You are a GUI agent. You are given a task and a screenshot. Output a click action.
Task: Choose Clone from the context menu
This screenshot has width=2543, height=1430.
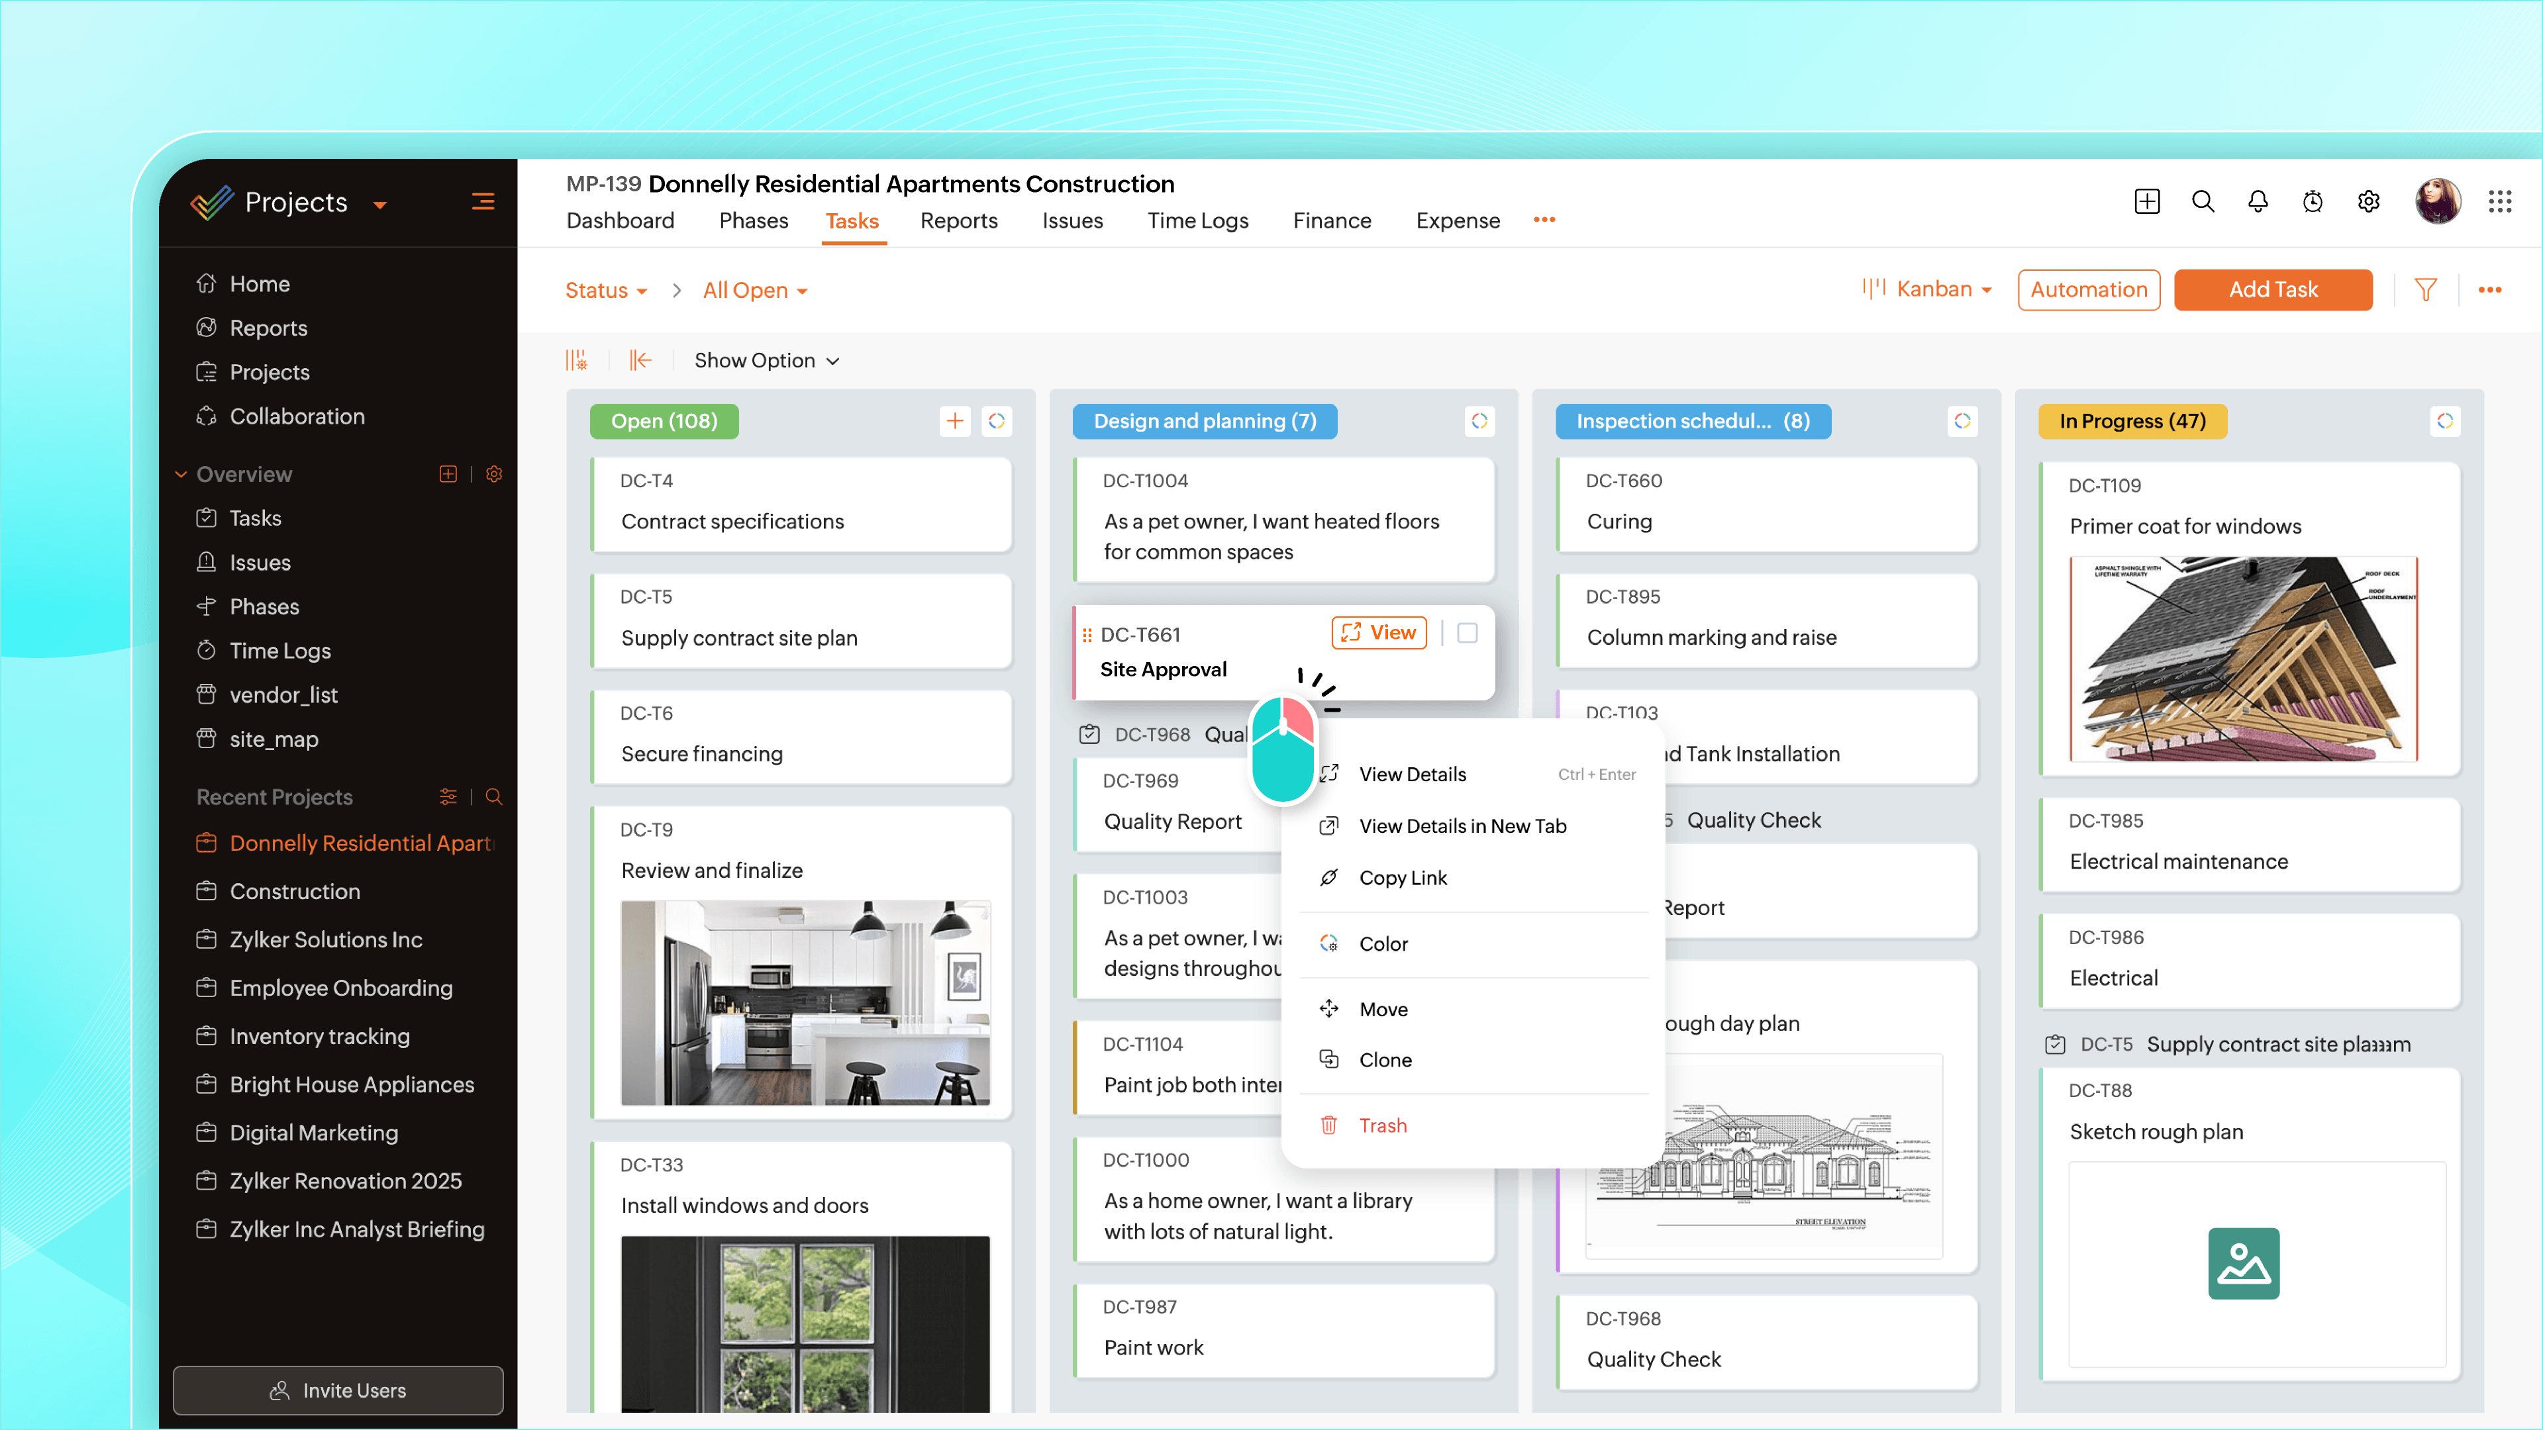pyautogui.click(x=1386, y=1059)
